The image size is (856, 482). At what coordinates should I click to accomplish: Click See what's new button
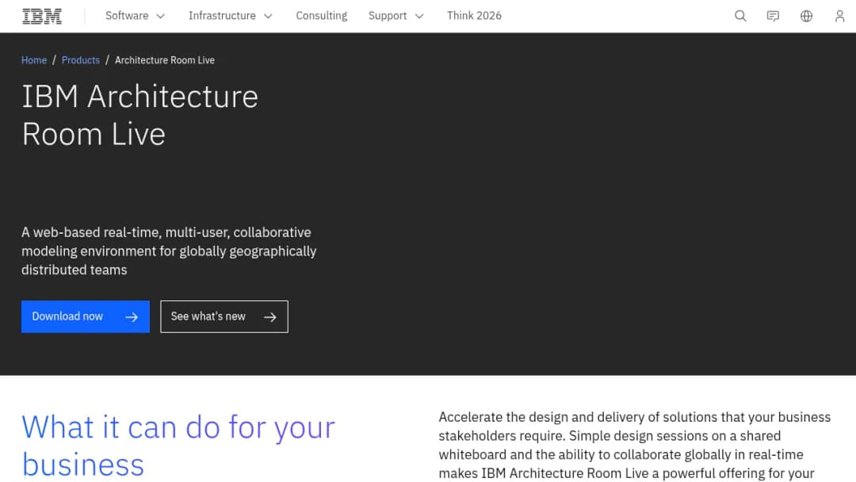click(x=224, y=316)
